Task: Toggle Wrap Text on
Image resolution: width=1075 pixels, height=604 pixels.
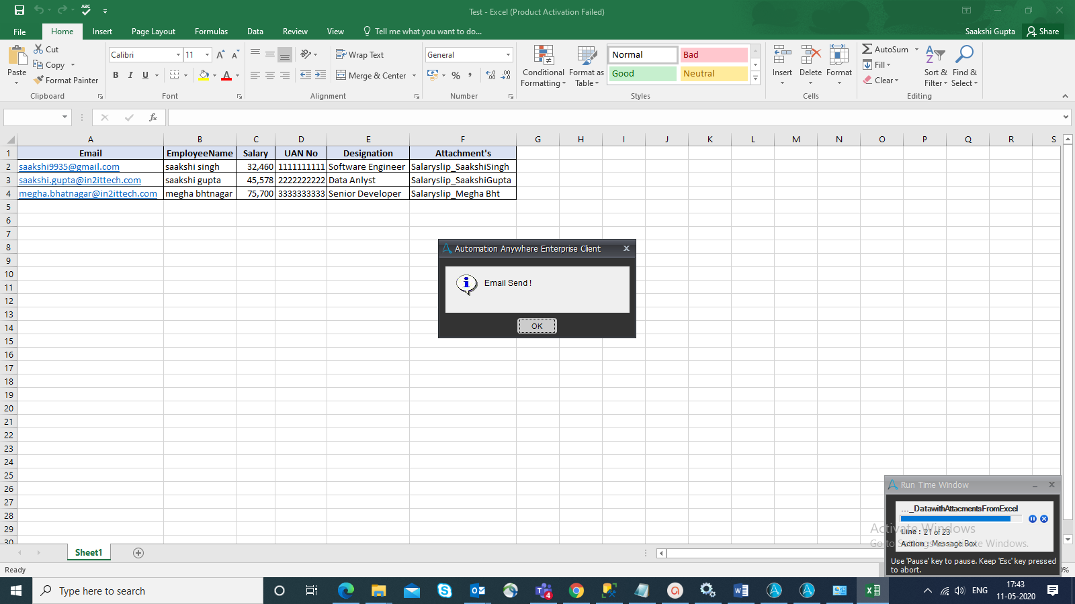Action: 359,55
